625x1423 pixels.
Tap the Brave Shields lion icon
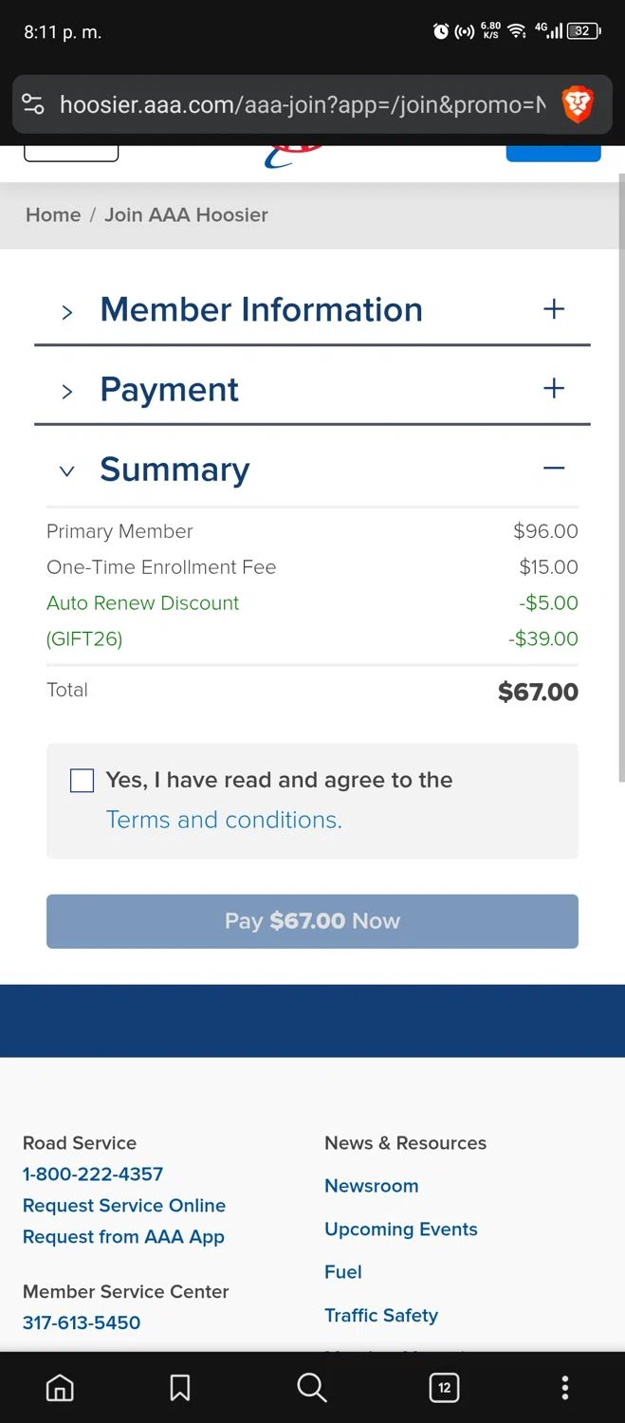tap(577, 104)
